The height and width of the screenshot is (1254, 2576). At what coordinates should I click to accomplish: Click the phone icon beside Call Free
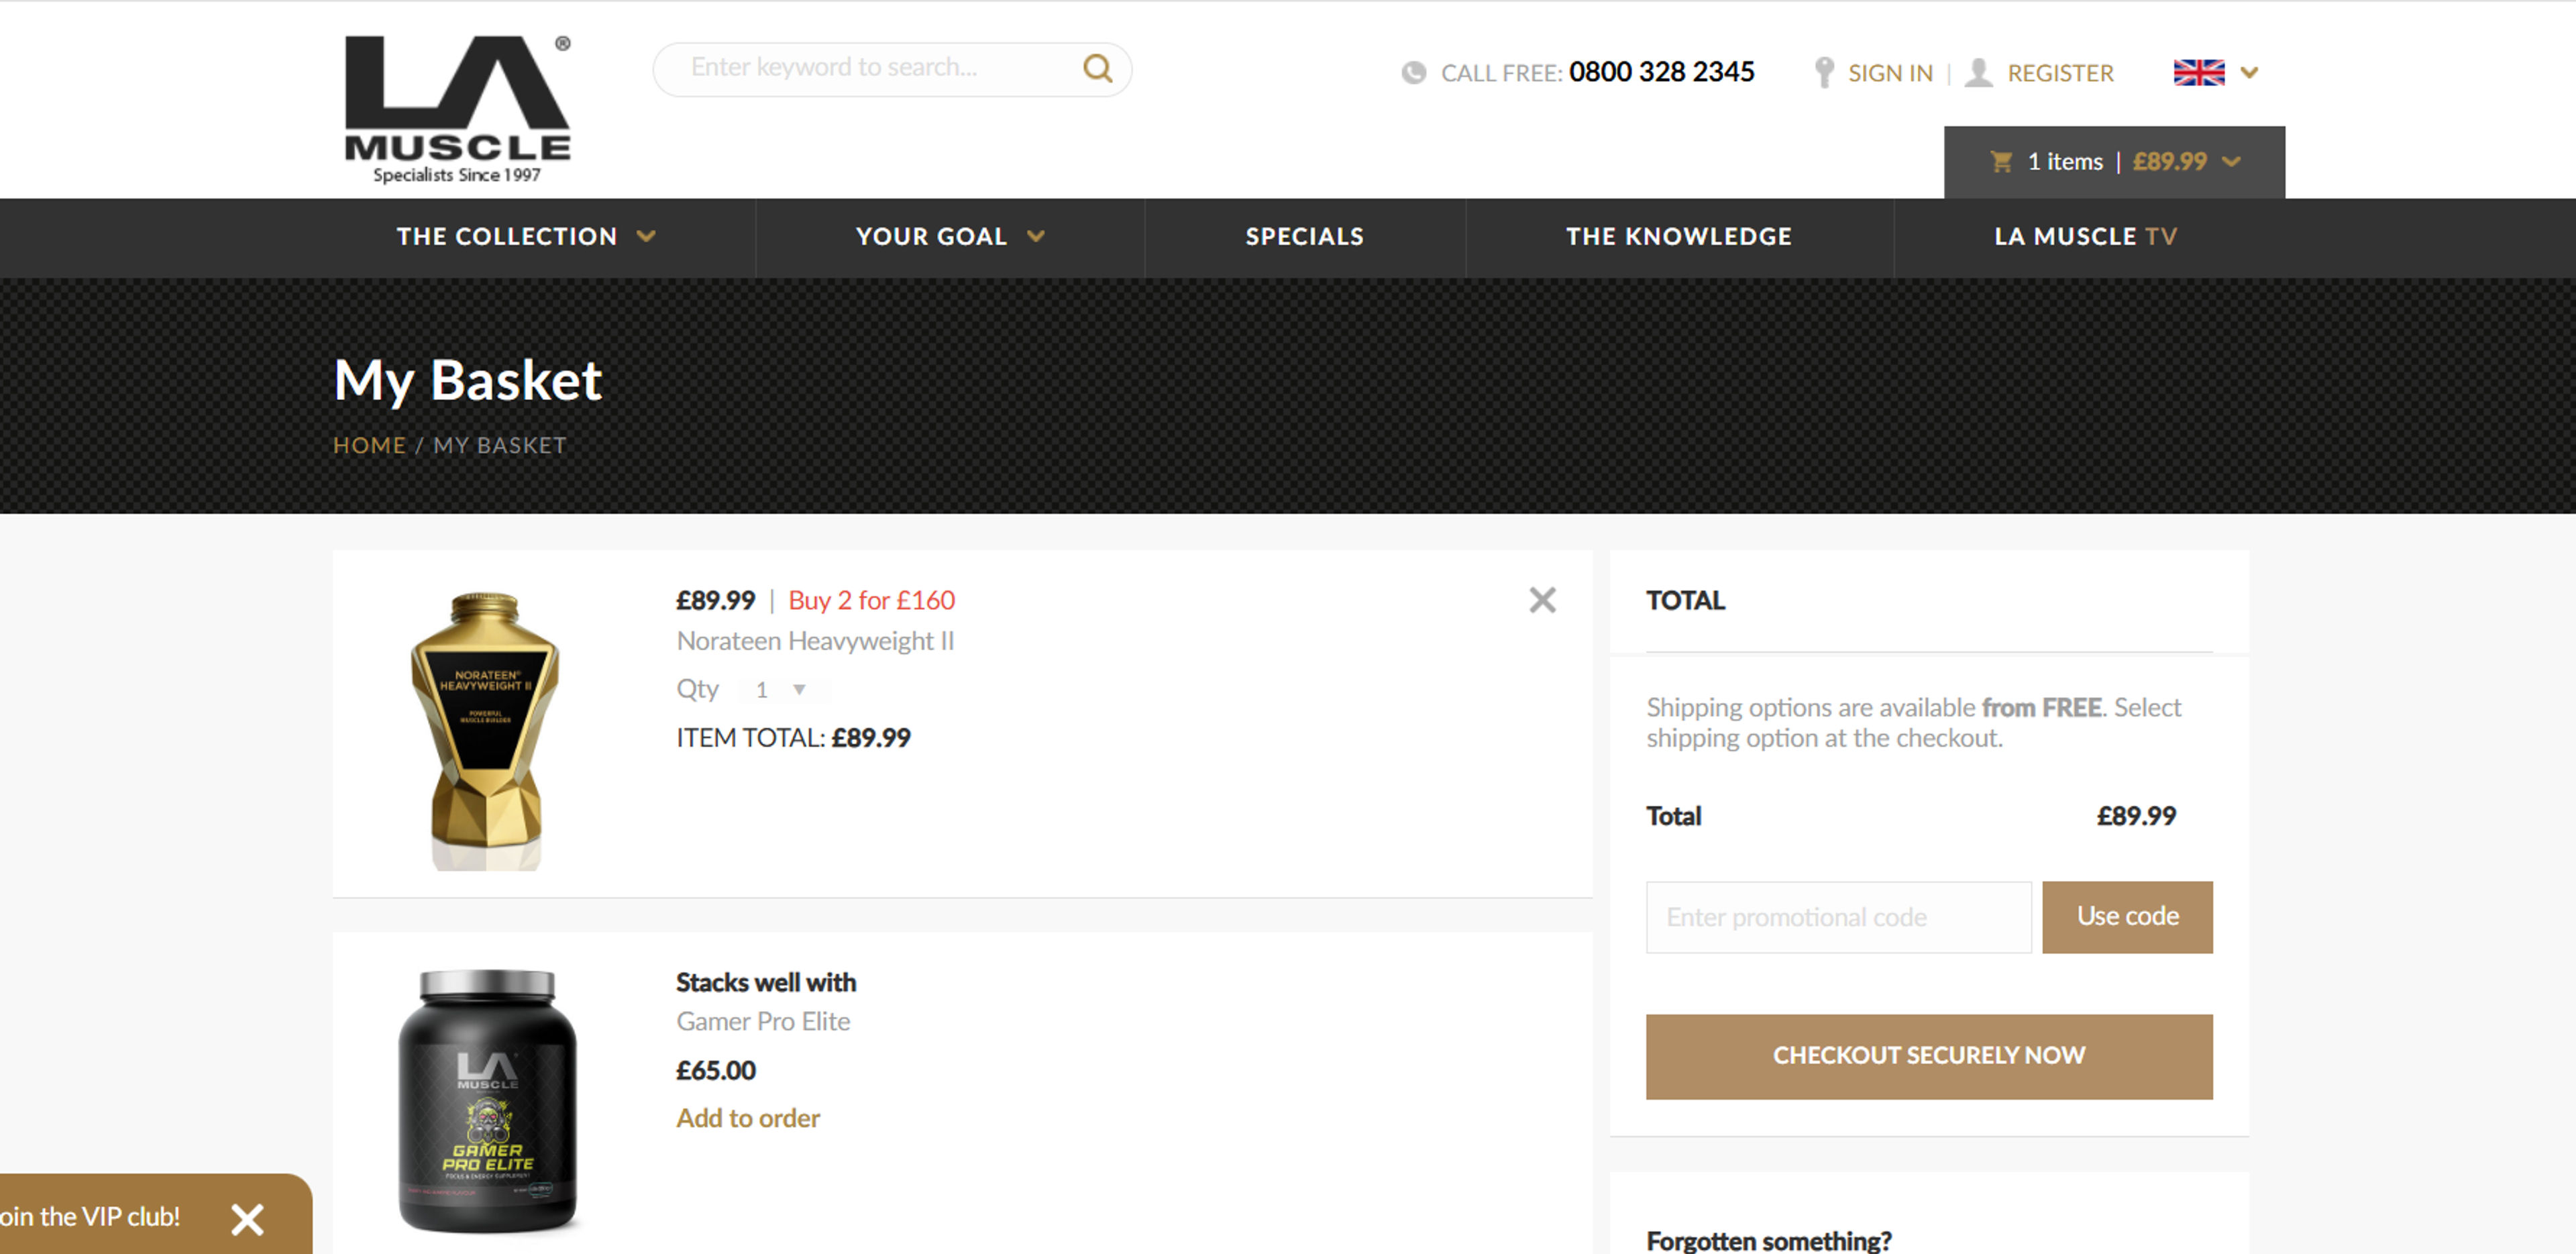(1413, 73)
